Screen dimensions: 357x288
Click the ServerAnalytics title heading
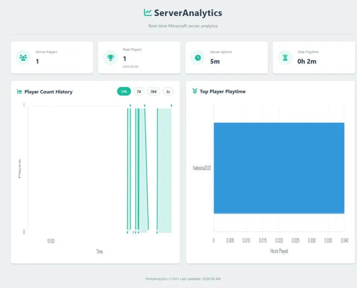[188, 13]
